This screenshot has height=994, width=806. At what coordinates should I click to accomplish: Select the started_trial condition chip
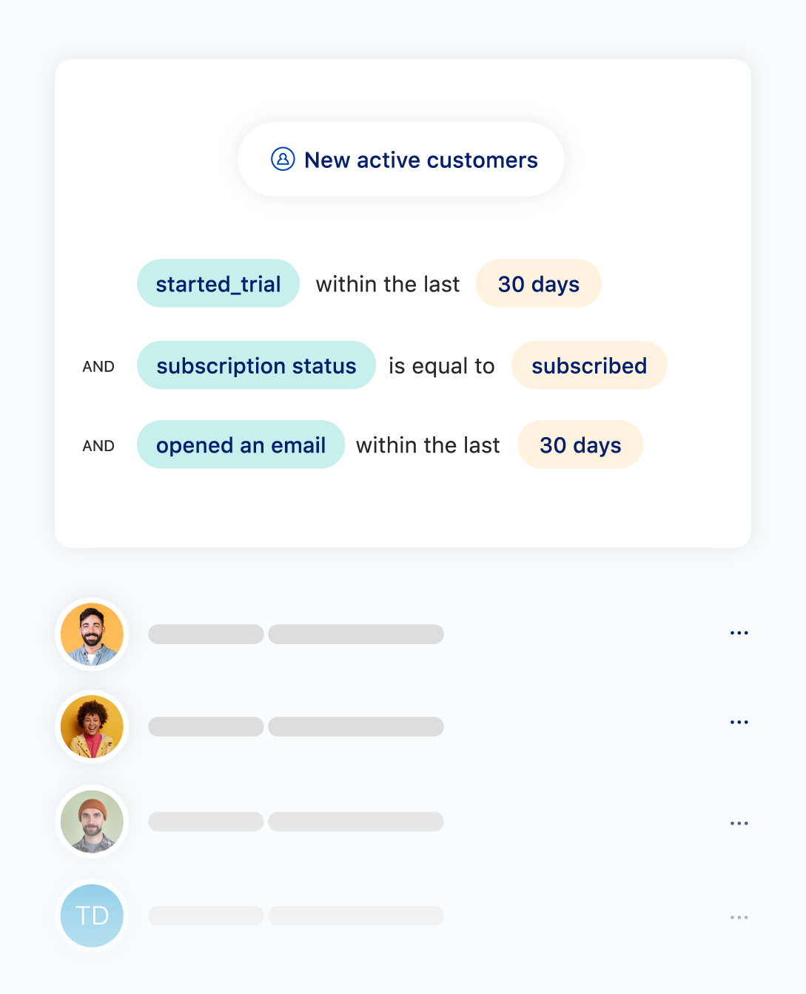pyautogui.click(x=218, y=284)
